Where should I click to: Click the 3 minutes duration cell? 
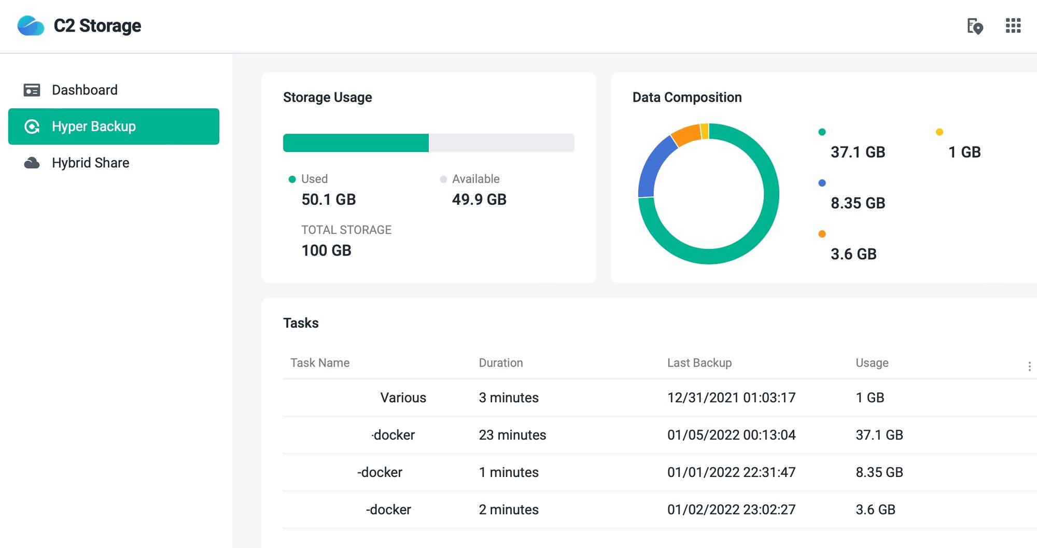tap(509, 398)
